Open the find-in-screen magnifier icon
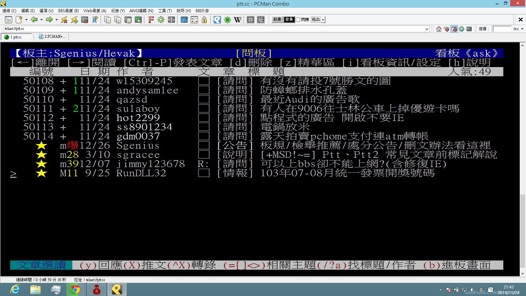Image resolution: width=526 pixels, height=296 pixels. point(138,20)
